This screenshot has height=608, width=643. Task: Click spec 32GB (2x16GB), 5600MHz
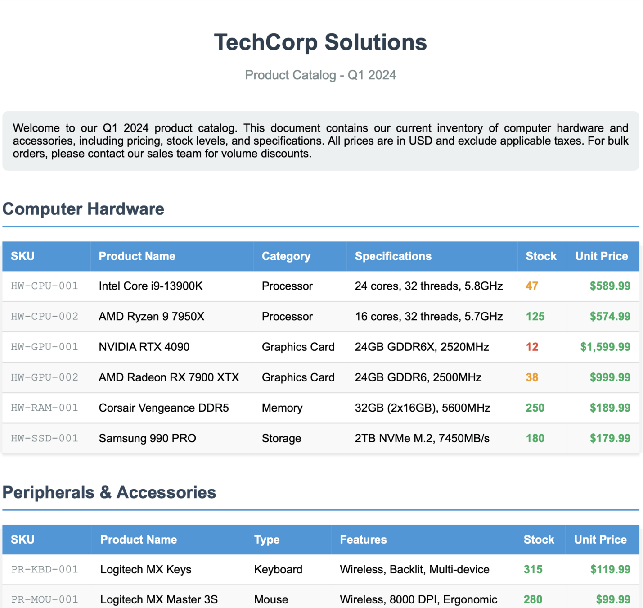click(x=423, y=408)
